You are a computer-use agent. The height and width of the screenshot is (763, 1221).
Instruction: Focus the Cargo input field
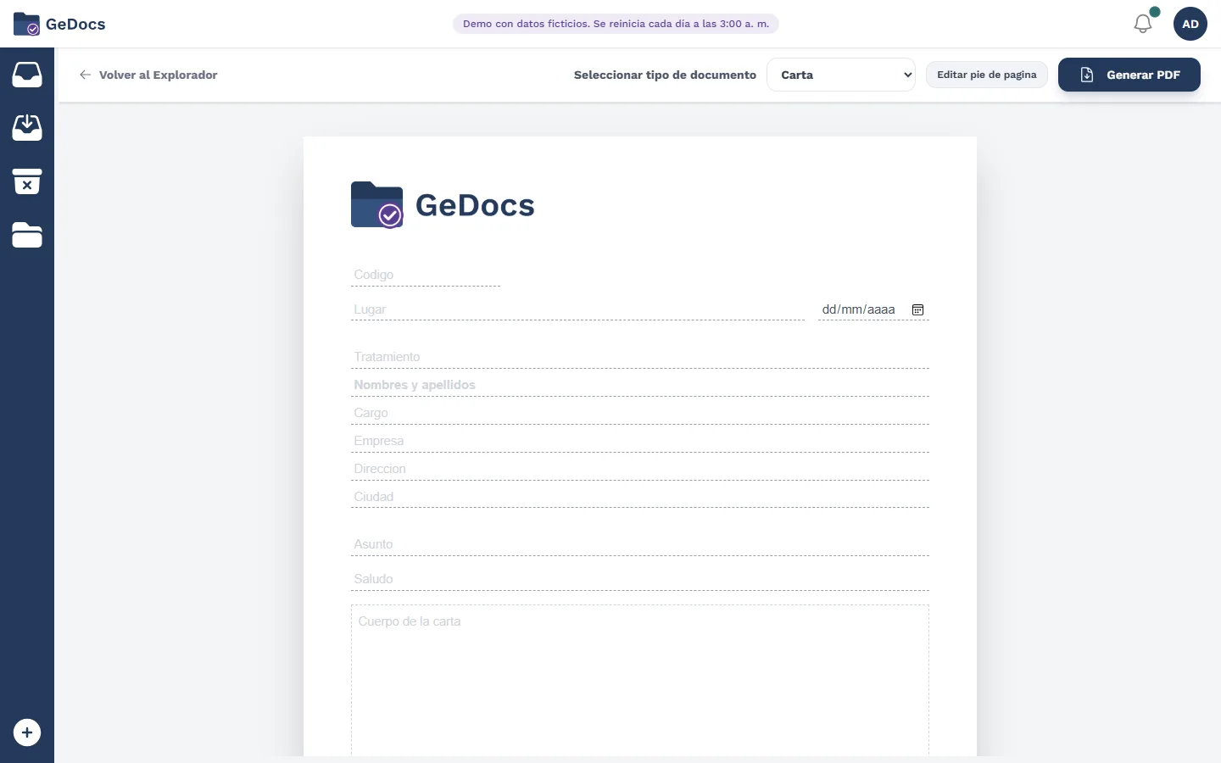(x=640, y=413)
